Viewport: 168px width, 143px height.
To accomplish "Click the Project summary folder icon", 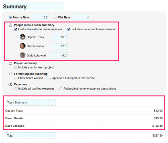I will point(10,63).
